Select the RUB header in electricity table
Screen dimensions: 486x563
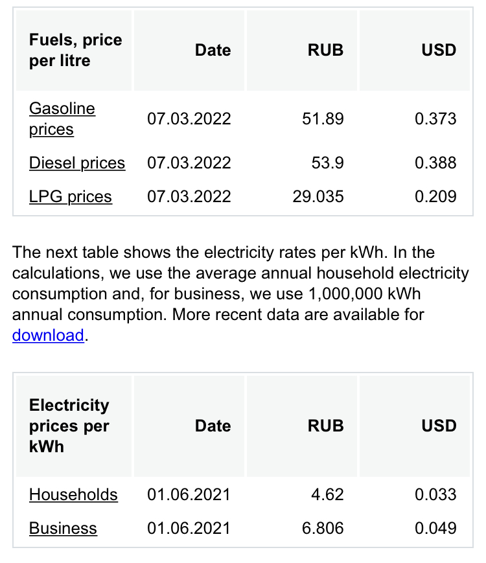[x=325, y=426]
